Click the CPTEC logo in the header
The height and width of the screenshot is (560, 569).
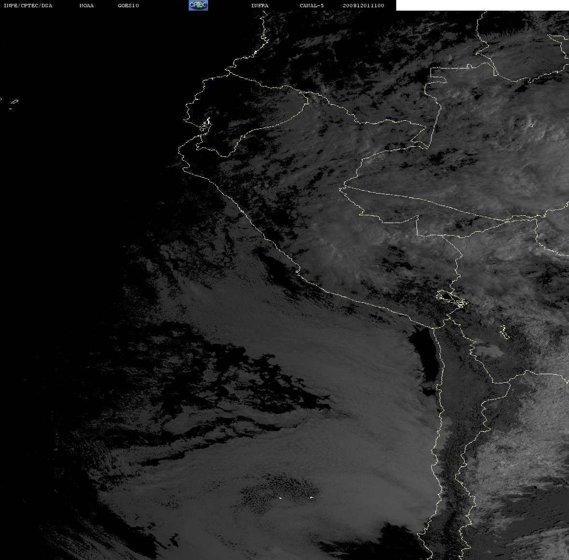point(198,5)
